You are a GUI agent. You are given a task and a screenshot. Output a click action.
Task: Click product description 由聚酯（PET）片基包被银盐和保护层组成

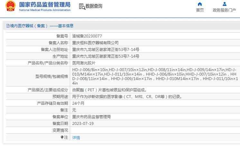pyautogui.click(x=109, y=90)
